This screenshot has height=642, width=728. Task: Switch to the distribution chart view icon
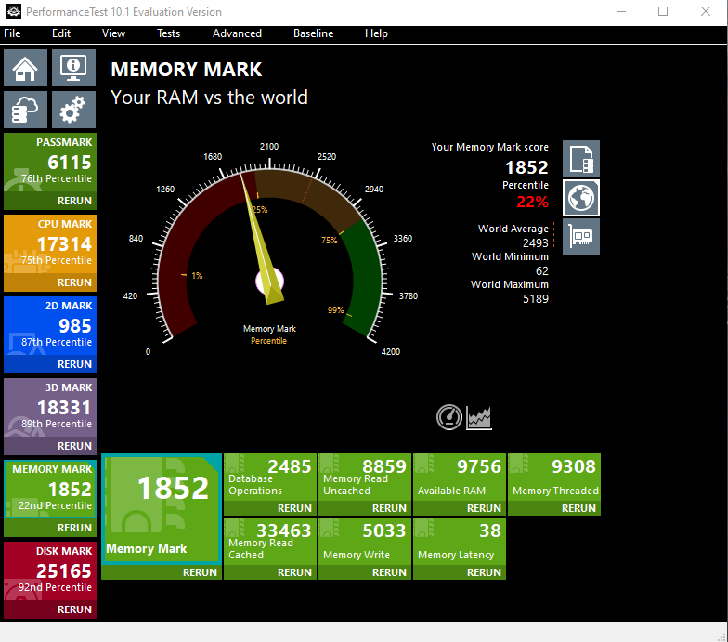[479, 417]
